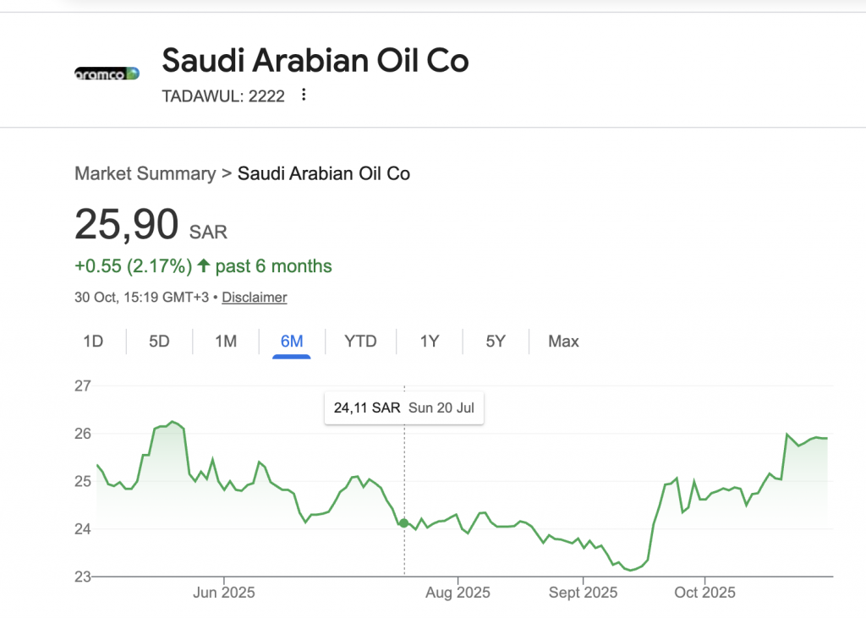This screenshot has width=866, height=618.
Task: Click the Saudi Arabian Oil Co heading
Action: (x=315, y=60)
